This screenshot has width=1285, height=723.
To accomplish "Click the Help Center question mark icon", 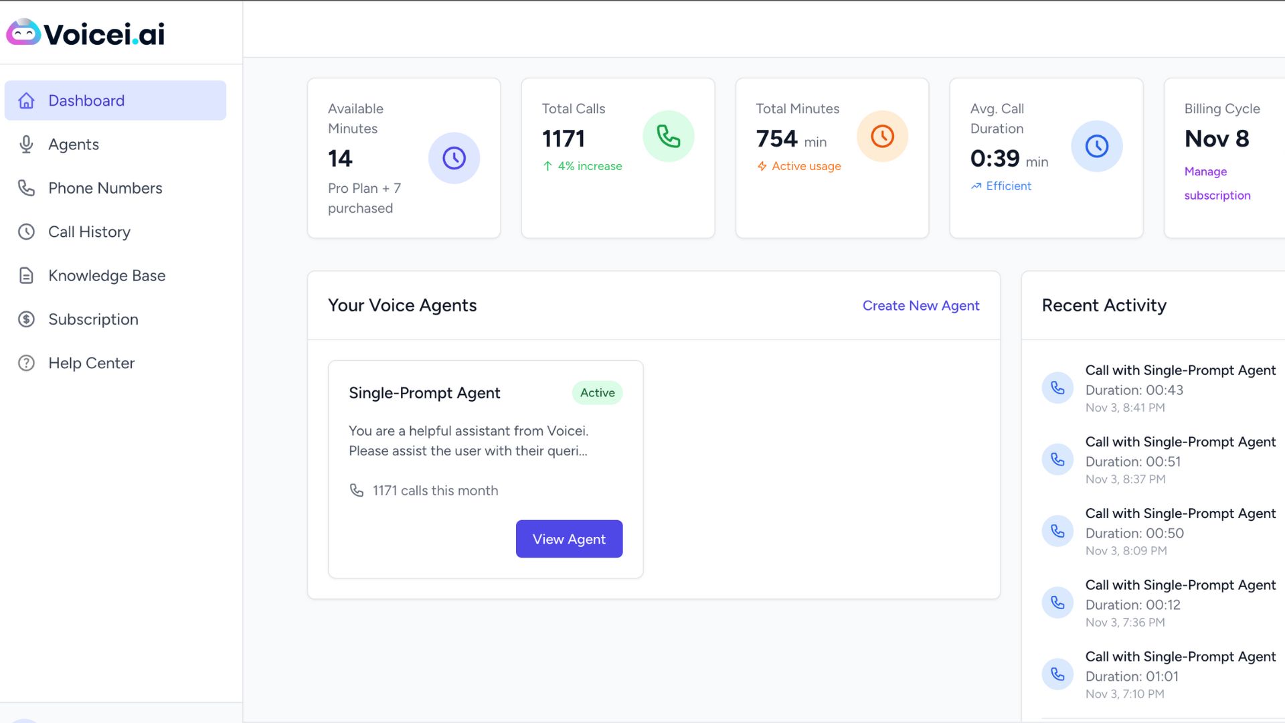I will pyautogui.click(x=26, y=363).
